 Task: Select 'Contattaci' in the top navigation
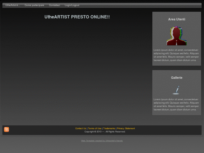[54, 5]
